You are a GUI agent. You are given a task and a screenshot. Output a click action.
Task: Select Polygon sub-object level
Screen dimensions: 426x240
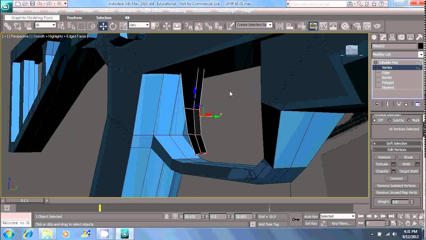pos(388,82)
